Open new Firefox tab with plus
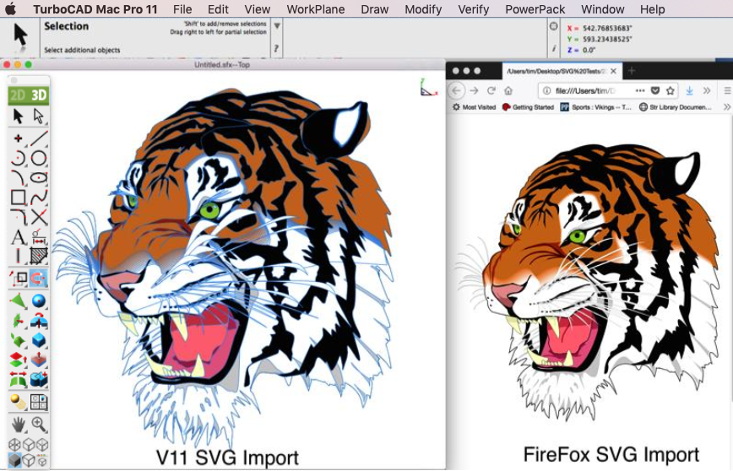 [x=632, y=71]
